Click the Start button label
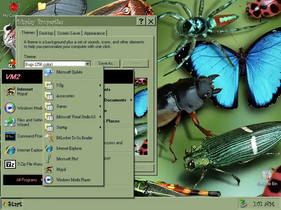The image size is (281, 210). [15, 204]
